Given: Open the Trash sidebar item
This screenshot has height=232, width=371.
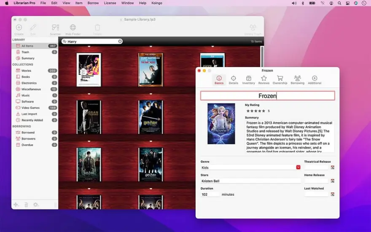Looking at the screenshot, I should (x=35, y=52).
